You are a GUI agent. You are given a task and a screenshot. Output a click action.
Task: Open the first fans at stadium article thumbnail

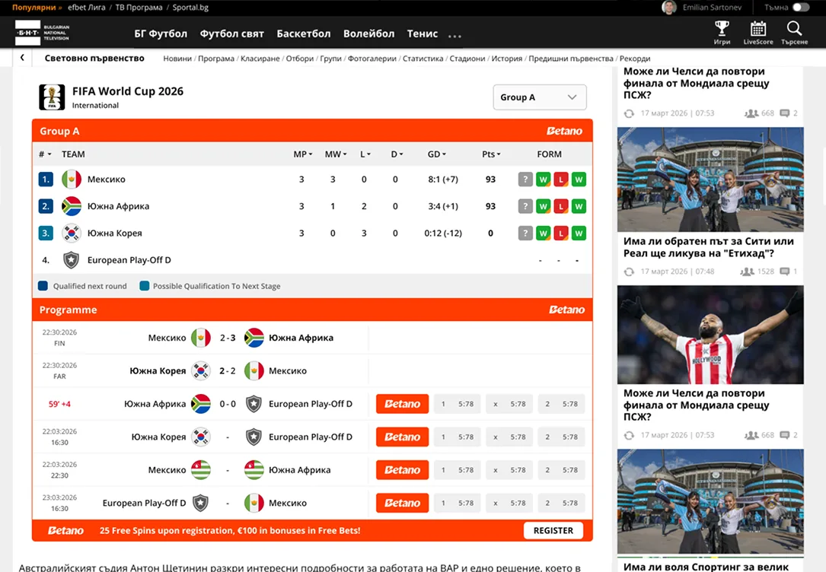click(x=710, y=180)
